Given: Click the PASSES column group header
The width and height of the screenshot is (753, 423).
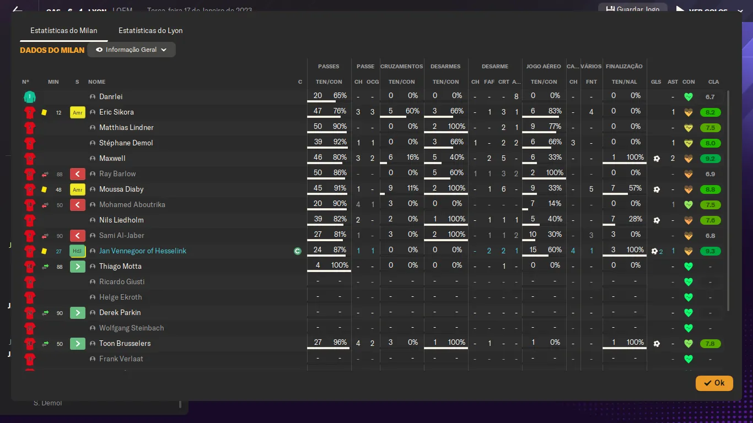Looking at the screenshot, I should click(329, 67).
